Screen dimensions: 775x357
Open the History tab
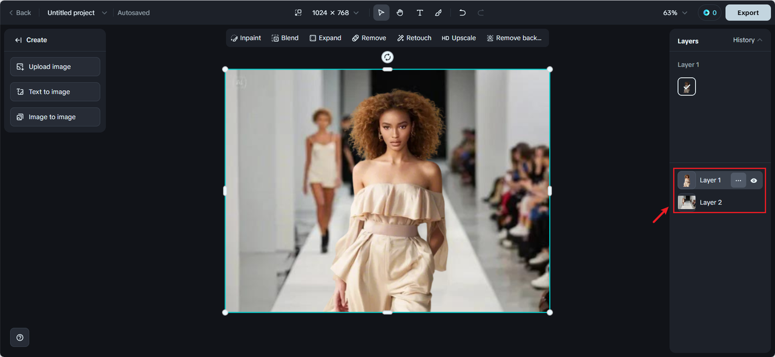click(x=744, y=40)
